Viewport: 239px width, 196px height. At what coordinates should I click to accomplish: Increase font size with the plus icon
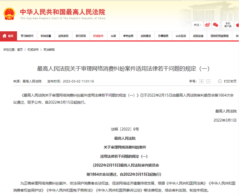click(x=201, y=81)
